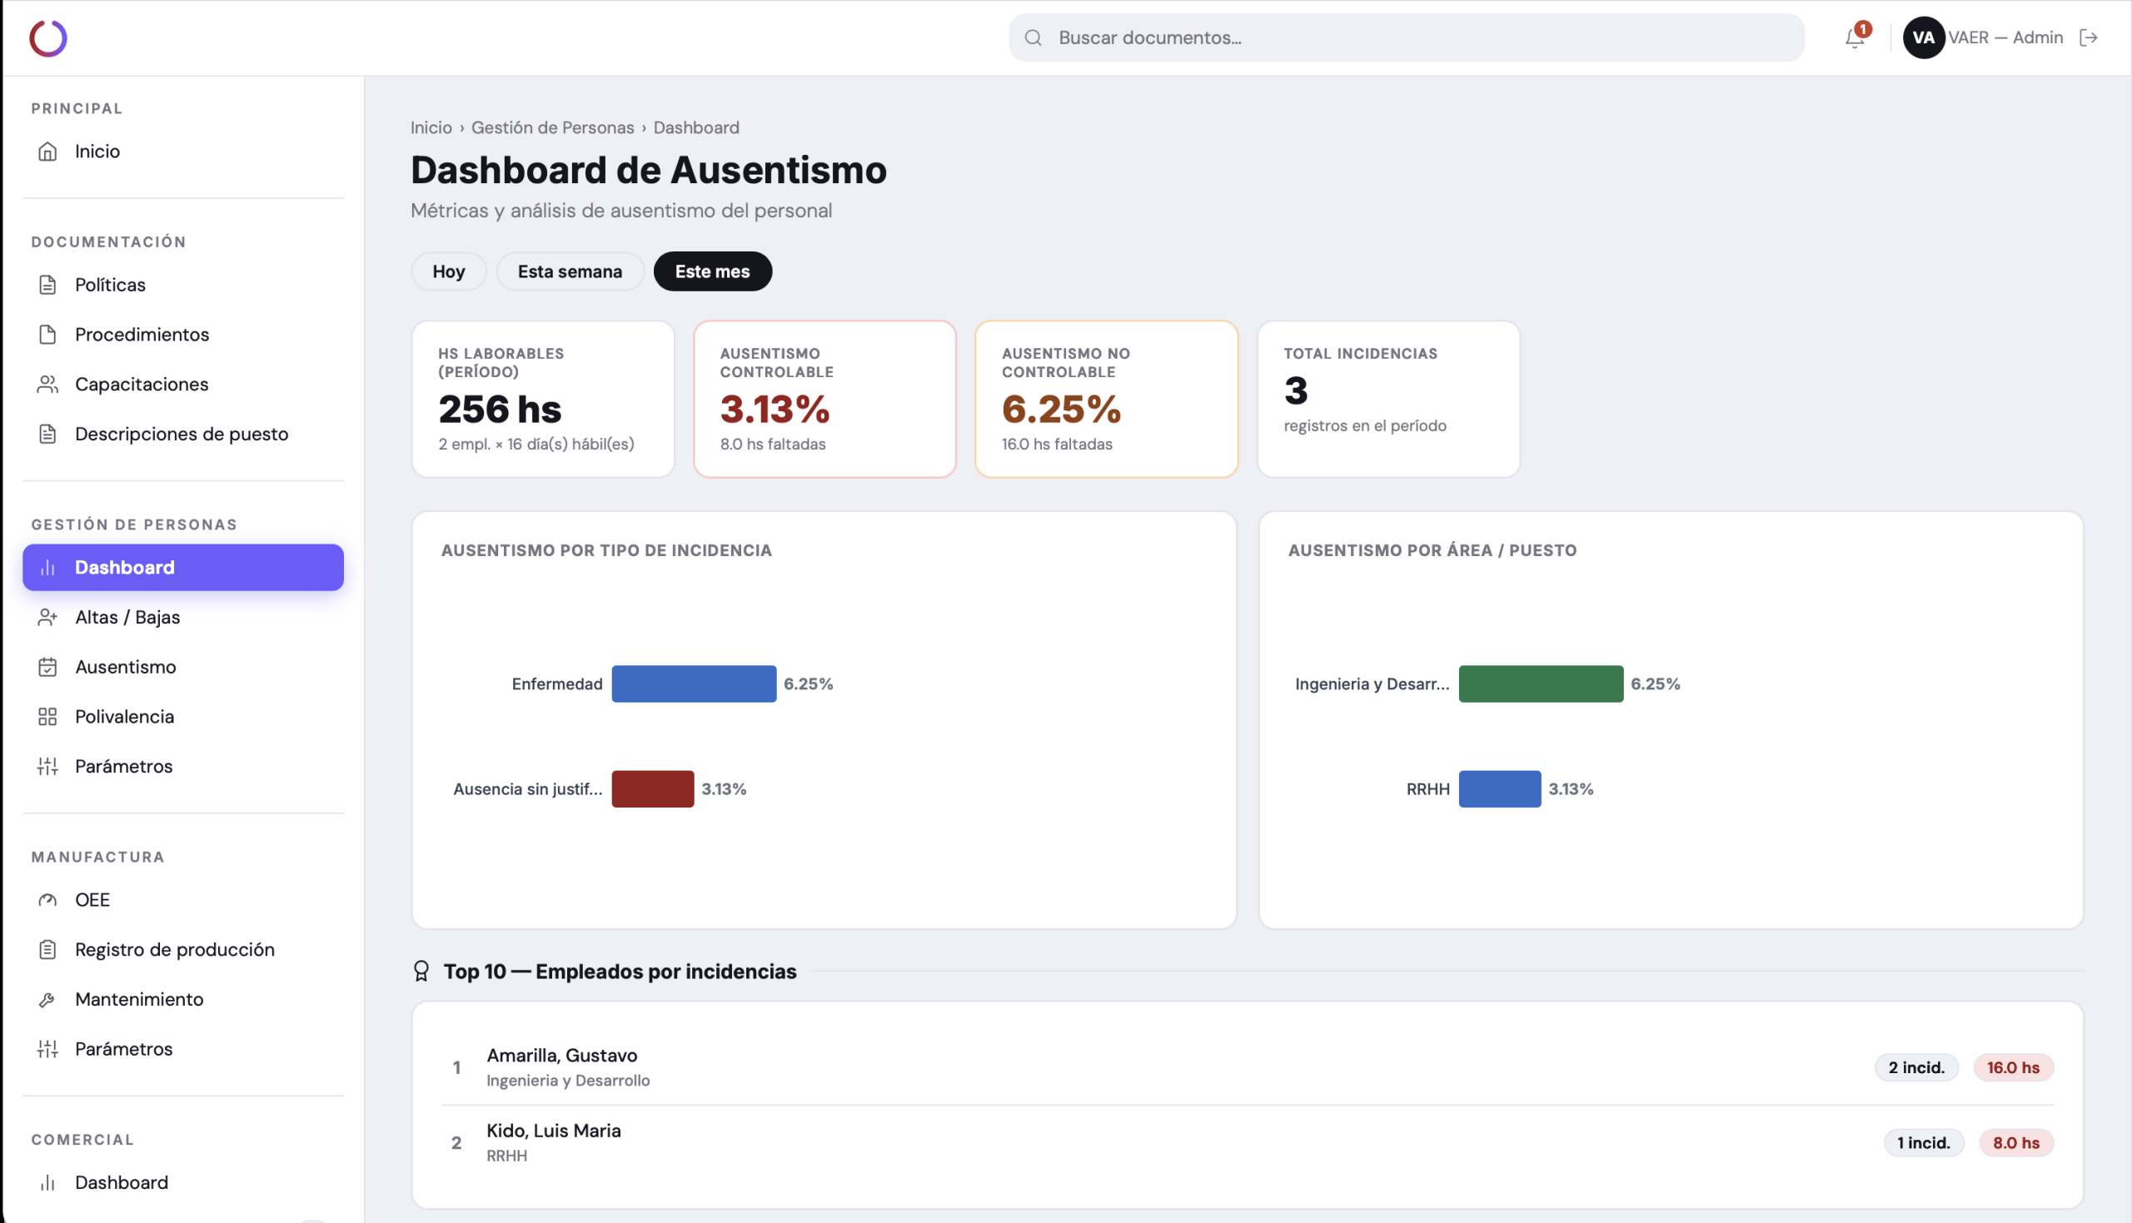Click the Ausentismo por tipo de incidencia title

tap(606, 550)
